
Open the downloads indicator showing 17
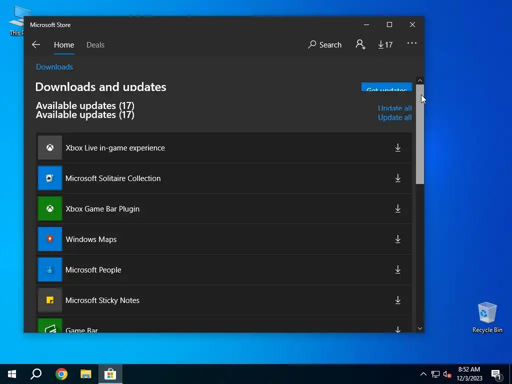point(385,44)
